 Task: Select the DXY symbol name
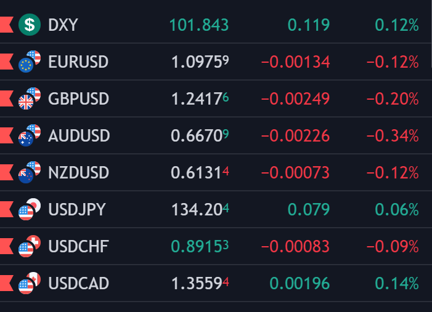tap(63, 25)
